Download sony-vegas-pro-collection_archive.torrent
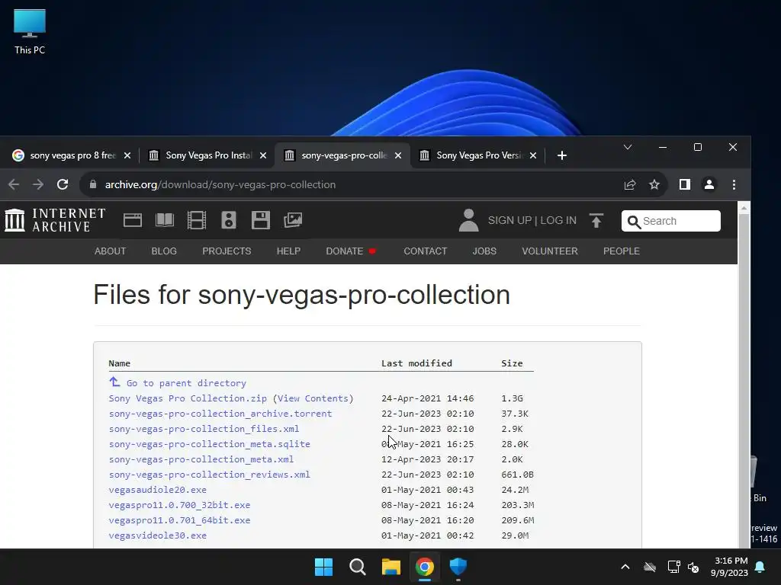 [220, 414]
